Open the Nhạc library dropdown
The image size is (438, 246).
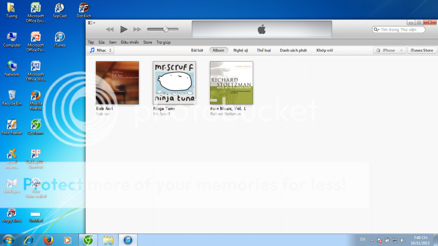point(101,50)
